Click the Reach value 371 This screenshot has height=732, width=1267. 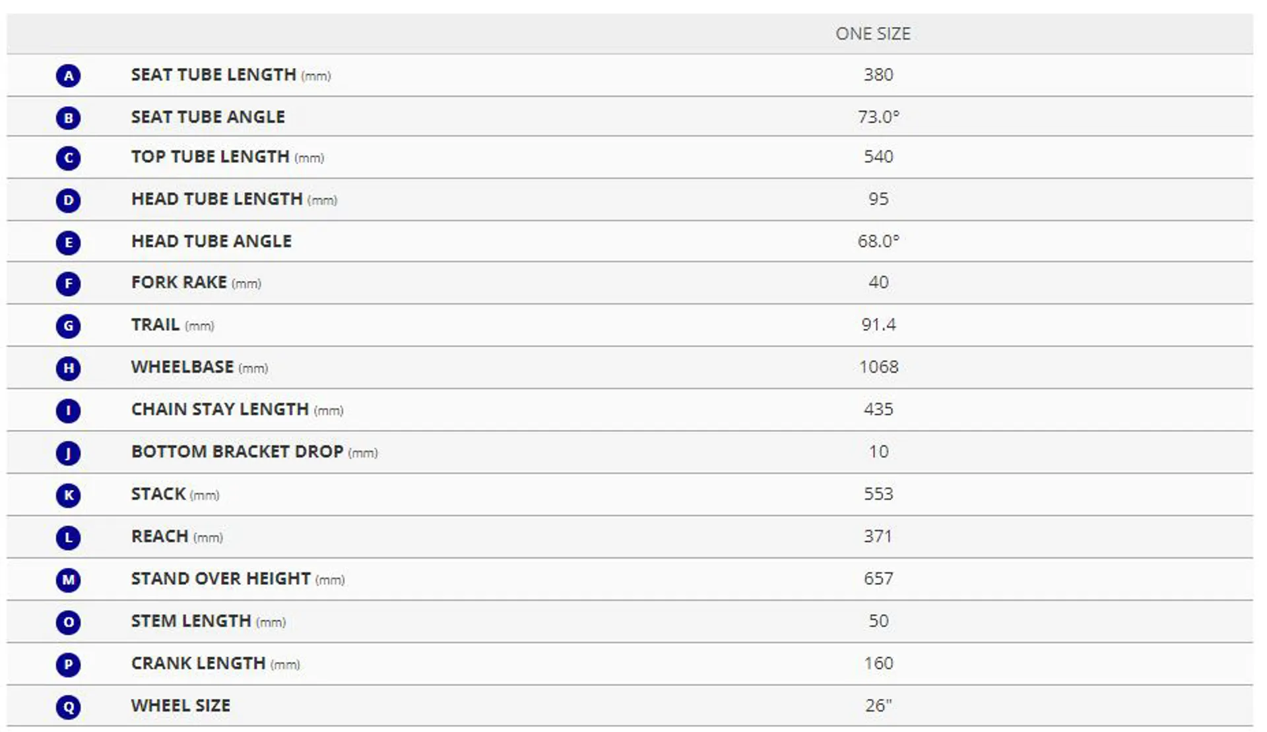[x=878, y=536]
